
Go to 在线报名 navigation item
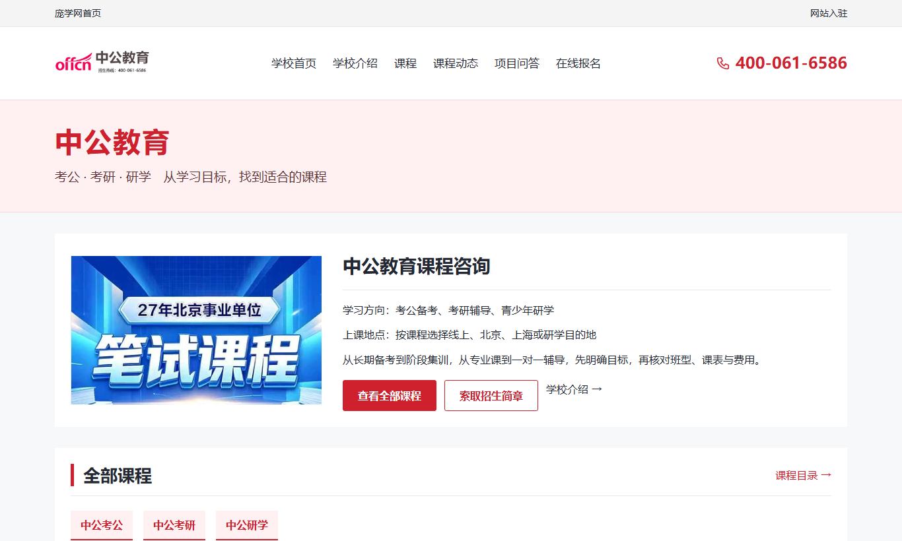tap(578, 63)
